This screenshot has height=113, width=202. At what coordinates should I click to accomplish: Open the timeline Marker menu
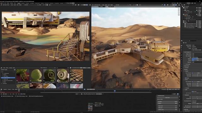coord(16,89)
